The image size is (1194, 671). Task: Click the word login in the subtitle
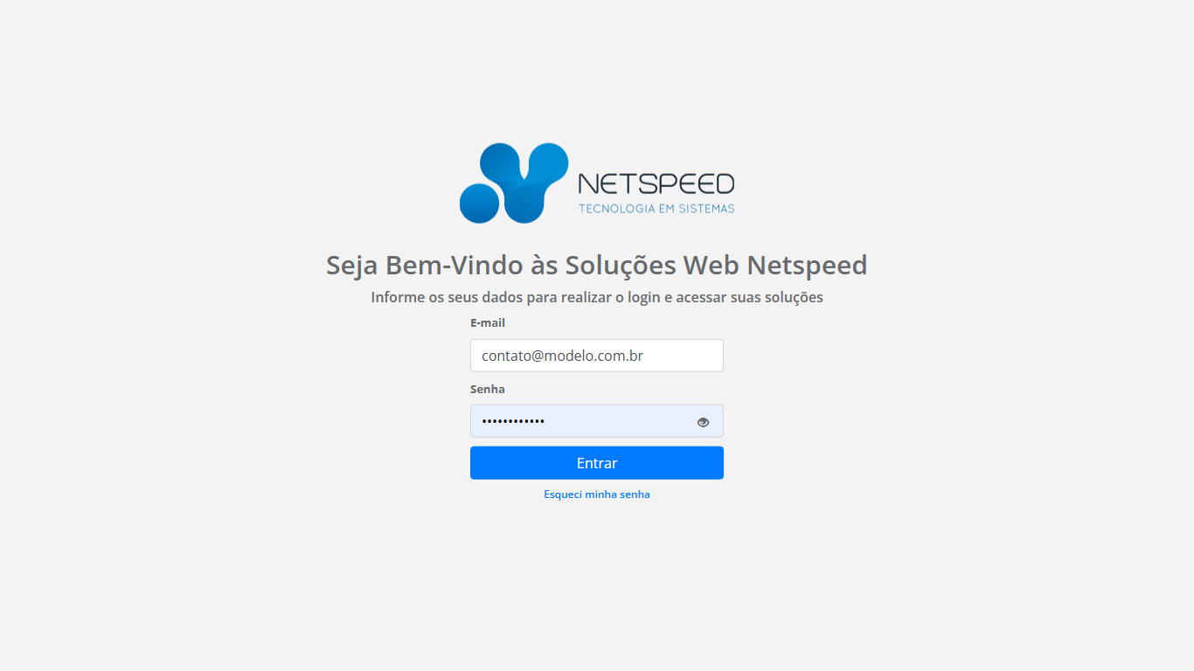pyautogui.click(x=644, y=298)
